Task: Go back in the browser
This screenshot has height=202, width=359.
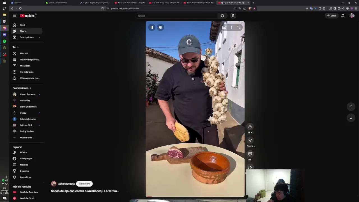Action: click(x=12, y=8)
